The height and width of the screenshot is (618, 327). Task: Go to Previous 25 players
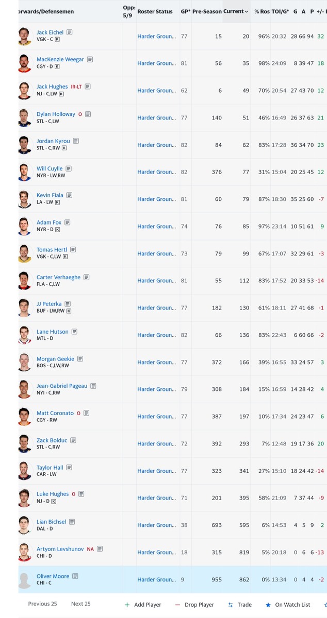42,604
